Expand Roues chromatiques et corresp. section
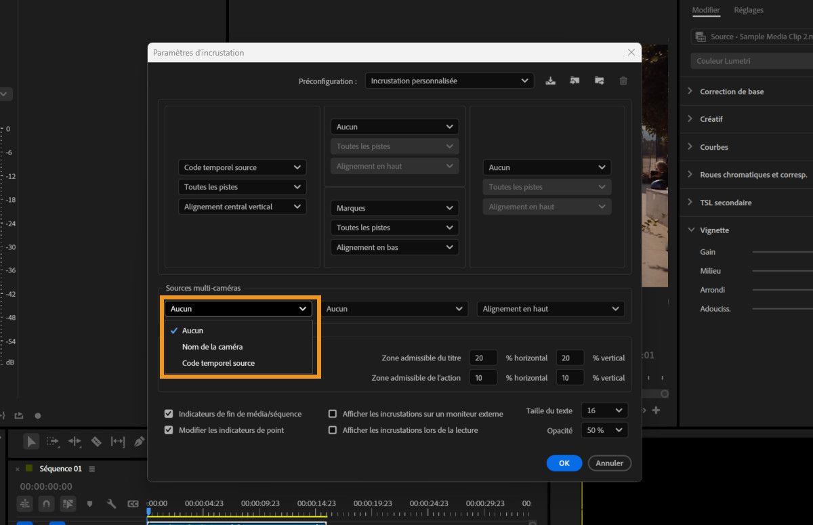813x525 pixels. [690, 175]
